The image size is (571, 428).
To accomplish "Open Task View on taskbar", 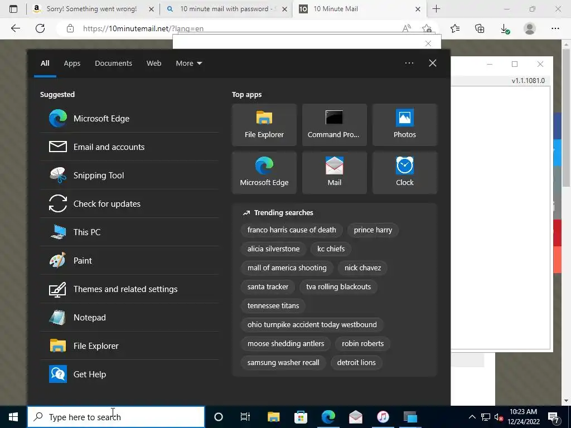I will tap(245, 417).
